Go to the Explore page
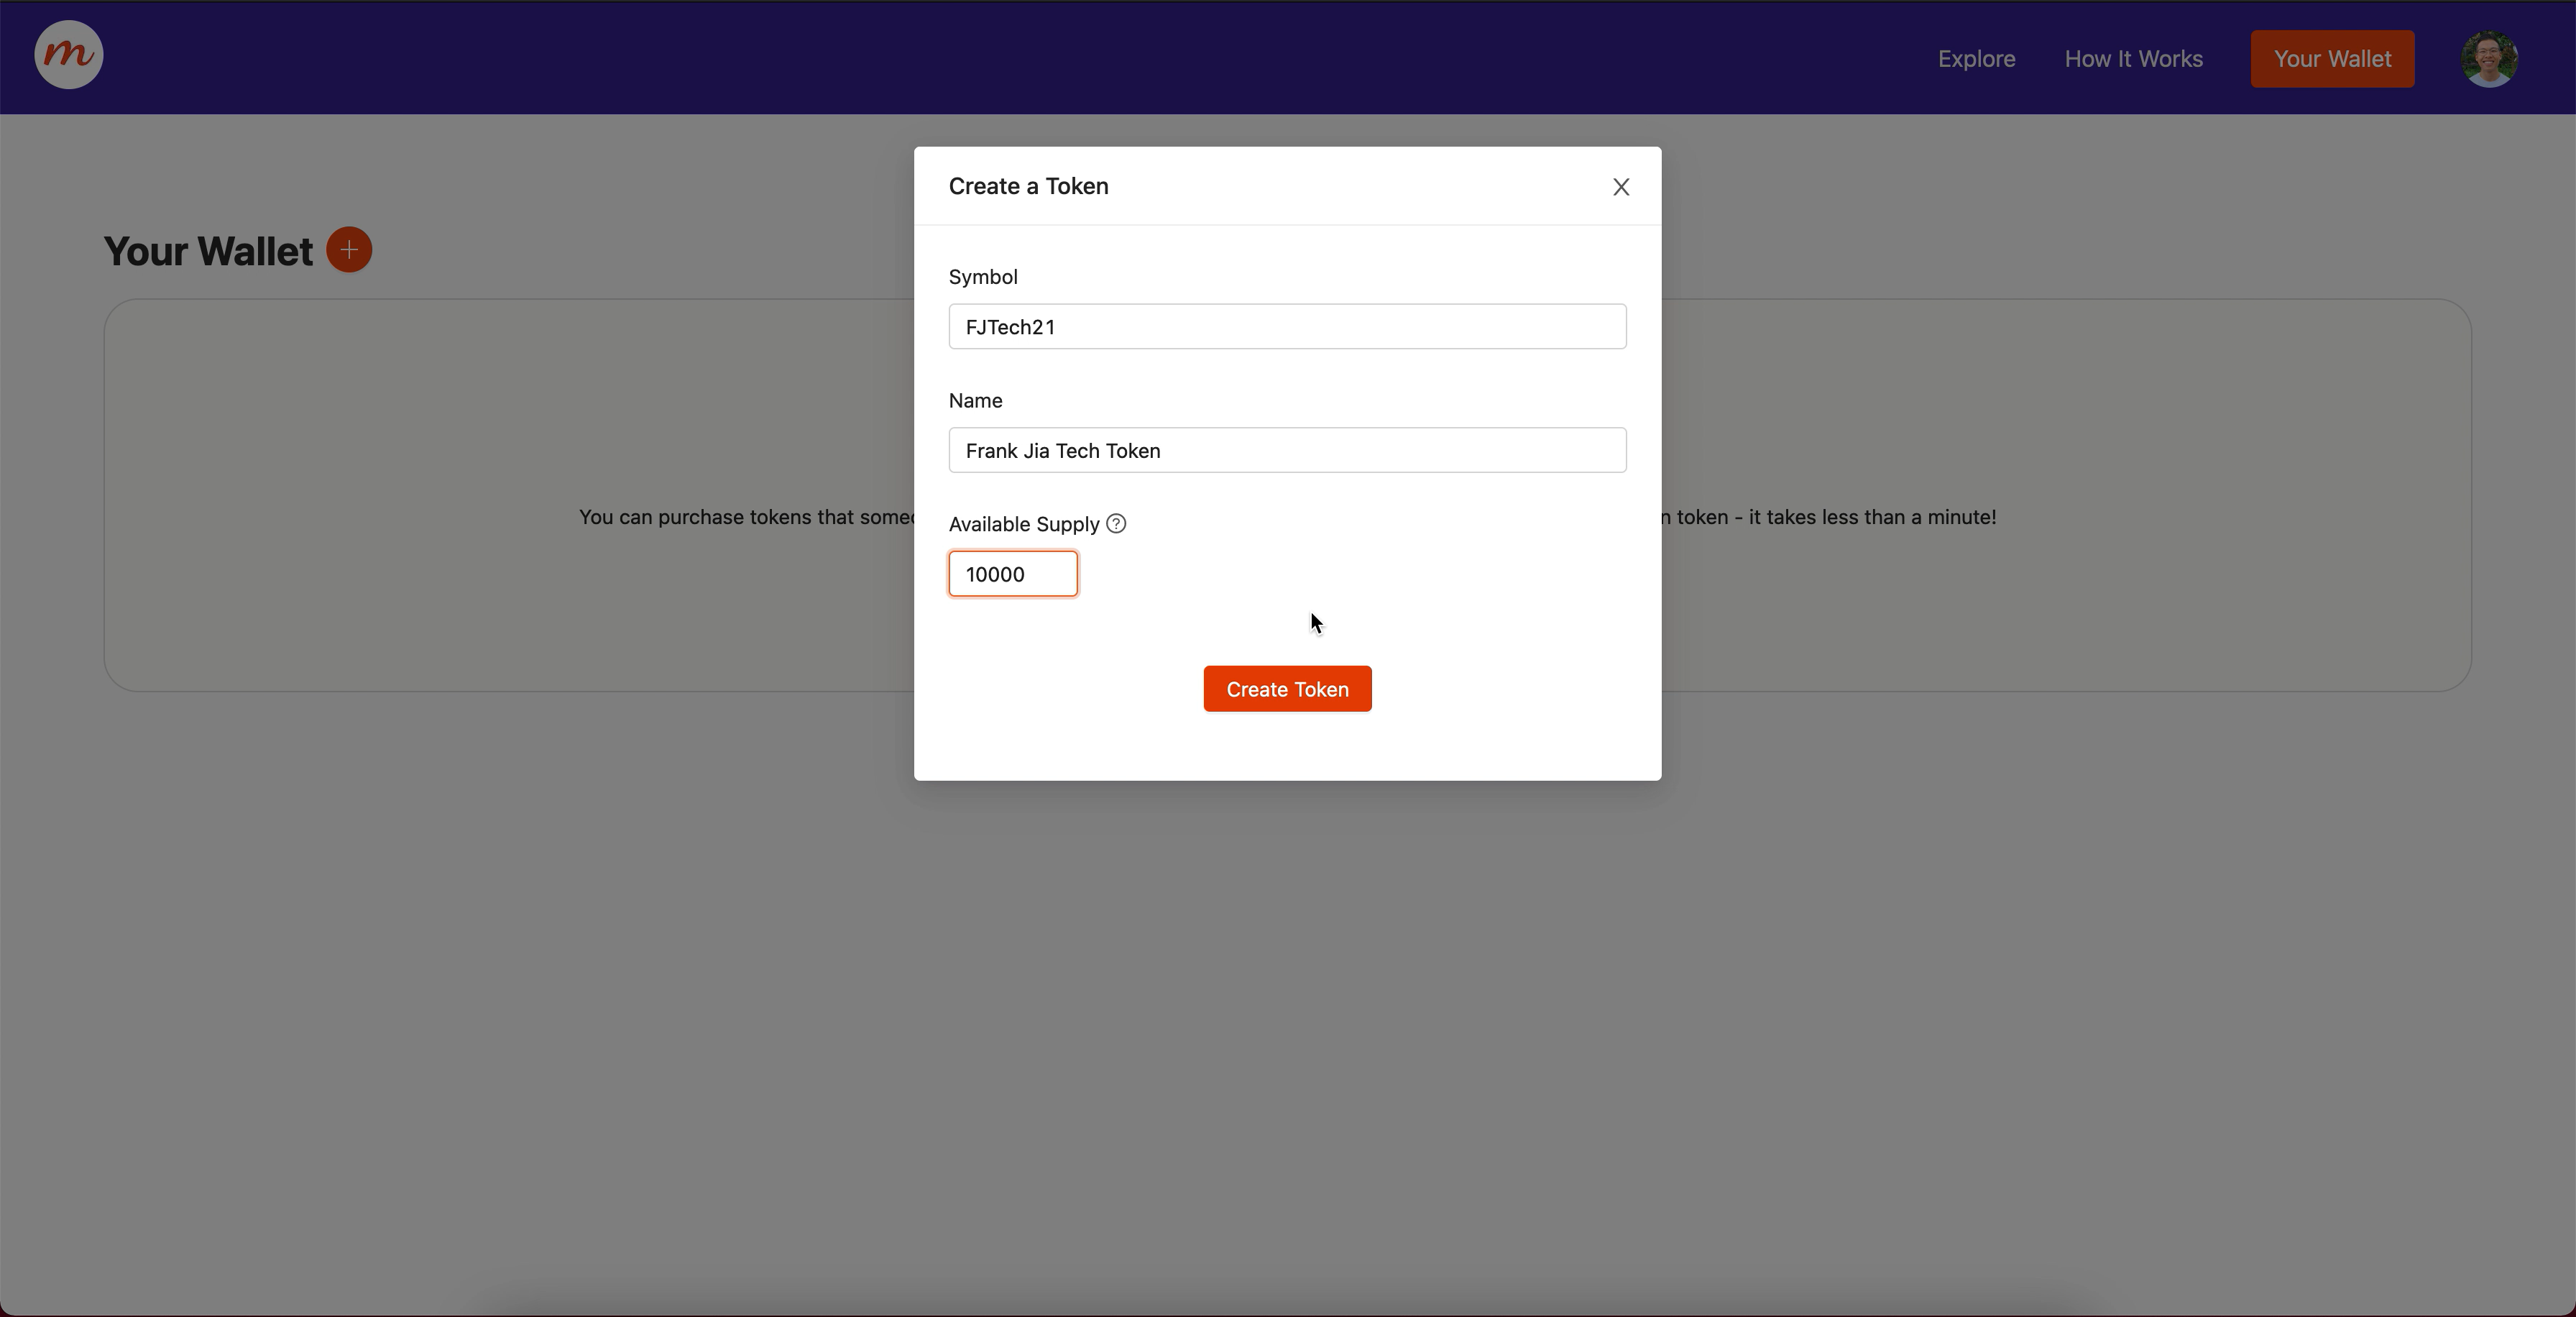 point(1976,59)
